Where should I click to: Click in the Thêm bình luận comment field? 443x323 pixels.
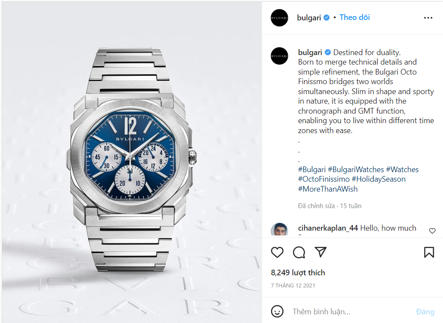350,311
